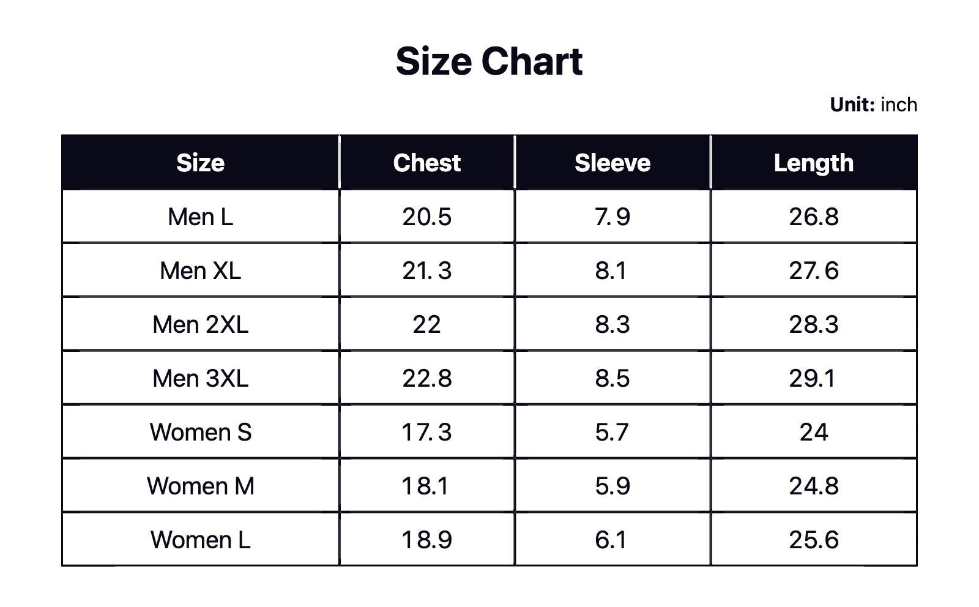Image resolution: width=979 pixels, height=607 pixels.
Task: Click Men 2XL sleeve value 8.3
Action: point(612,324)
